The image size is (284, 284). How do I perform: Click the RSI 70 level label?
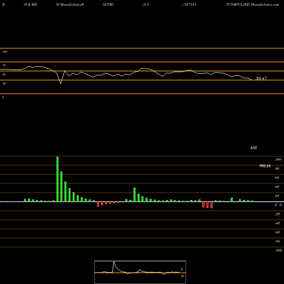tap(4, 65)
